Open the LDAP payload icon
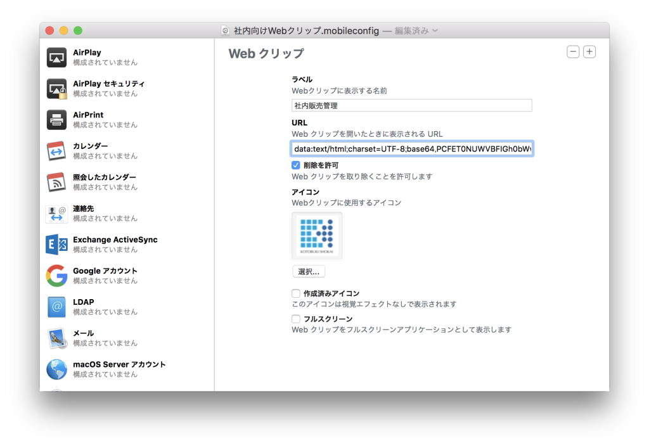The width and height of the screenshot is (649, 448). [56, 307]
